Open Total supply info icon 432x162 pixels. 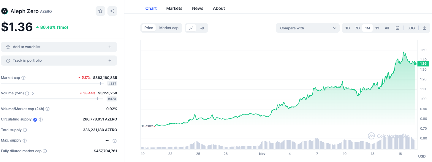point(25,130)
